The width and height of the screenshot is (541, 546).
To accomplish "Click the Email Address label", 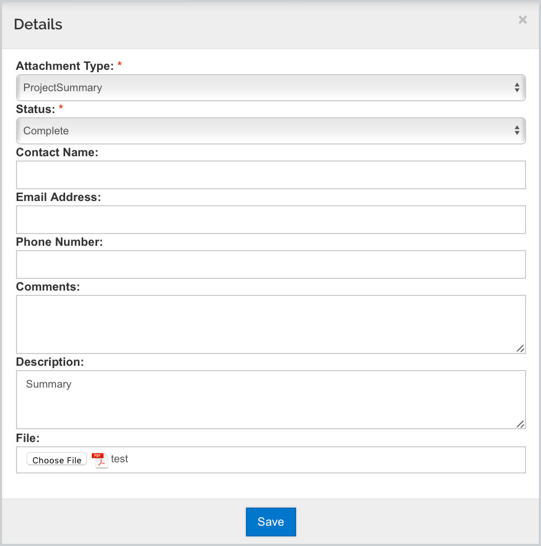I will (x=59, y=197).
